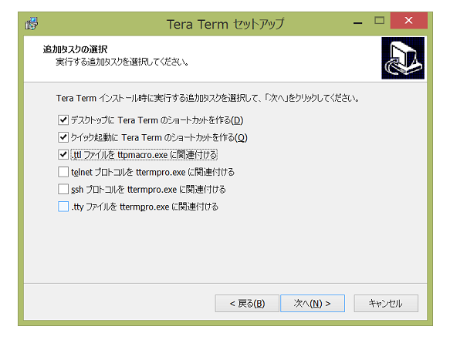Minimize the Tera Term setup window
Viewport: 450px width, 350px height.
tap(357, 22)
